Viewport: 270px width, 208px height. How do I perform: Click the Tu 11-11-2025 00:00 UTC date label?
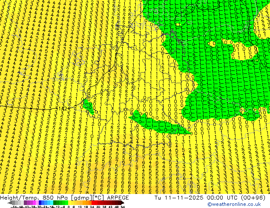pyautogui.click(x=210, y=198)
